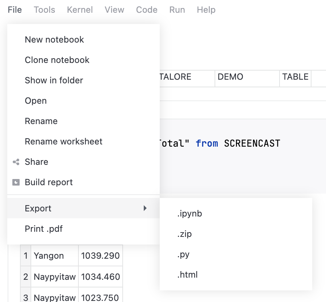Click the Export submenu arrow
The height and width of the screenshot is (302, 326).
click(x=145, y=208)
